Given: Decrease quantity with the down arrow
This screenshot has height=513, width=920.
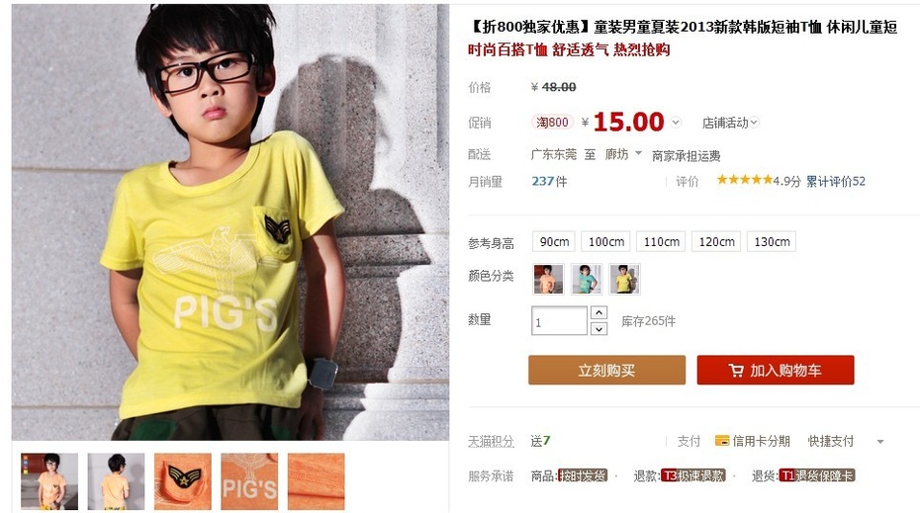Looking at the screenshot, I should 598,329.
